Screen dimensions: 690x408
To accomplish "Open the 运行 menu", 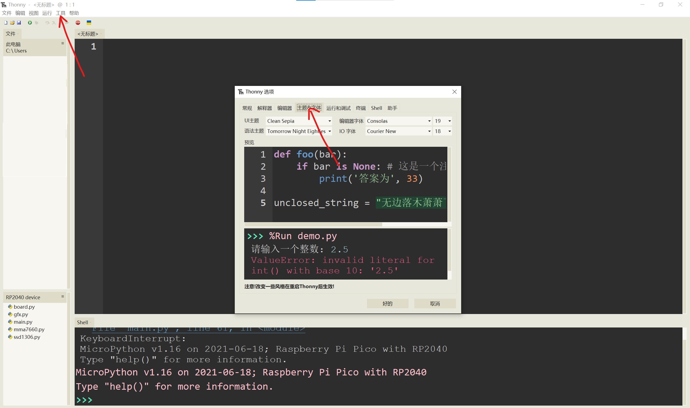I will tap(47, 13).
